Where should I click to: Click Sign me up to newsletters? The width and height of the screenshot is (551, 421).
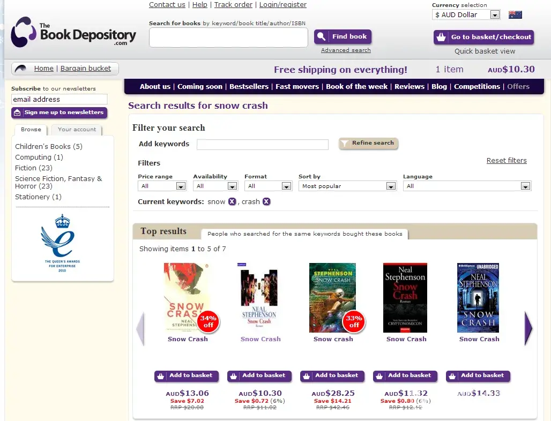59,112
